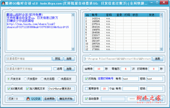Click the 宽带拨号 密码 input field
170x108 pixels.
tap(155, 89)
